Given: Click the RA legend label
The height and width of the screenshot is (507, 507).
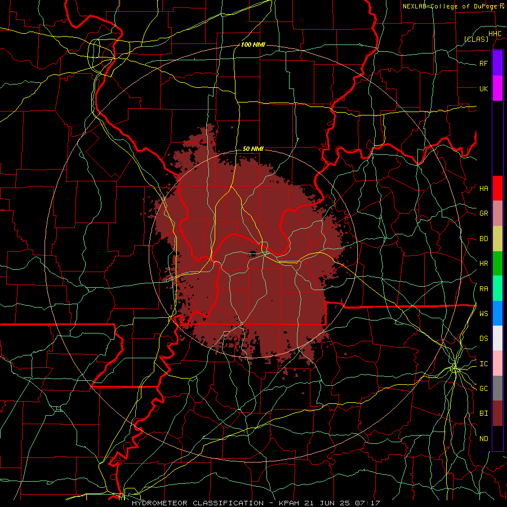Looking at the screenshot, I should click(483, 289).
